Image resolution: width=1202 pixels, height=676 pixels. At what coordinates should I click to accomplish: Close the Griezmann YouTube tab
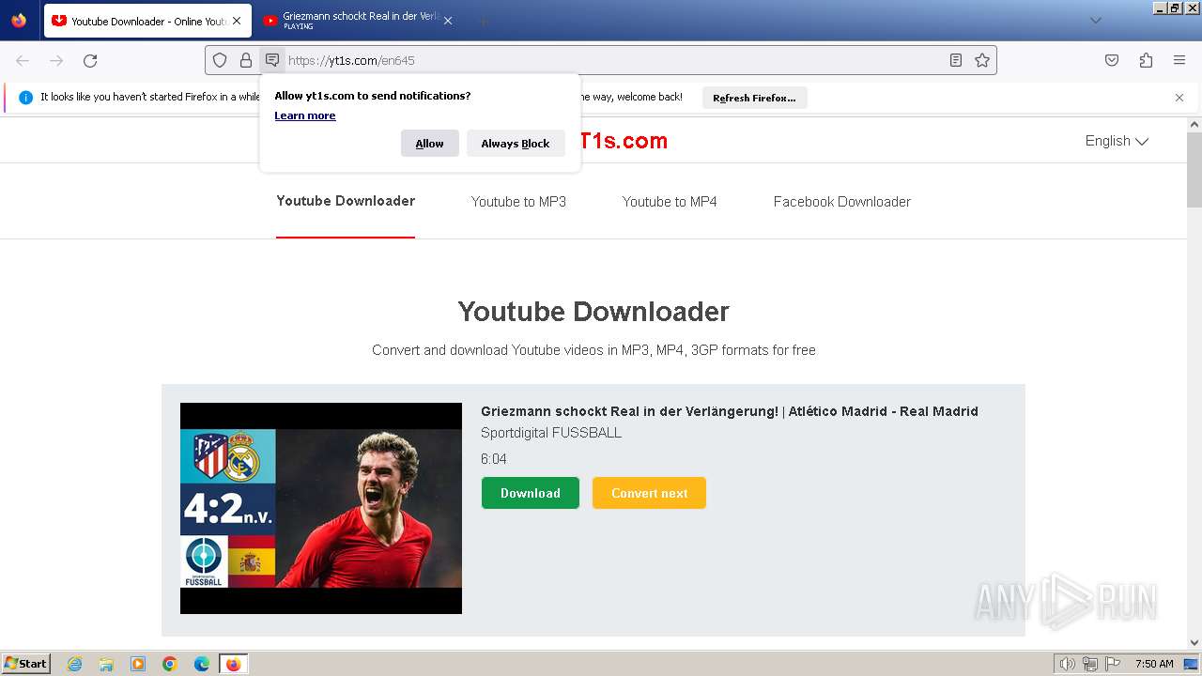pos(448,21)
